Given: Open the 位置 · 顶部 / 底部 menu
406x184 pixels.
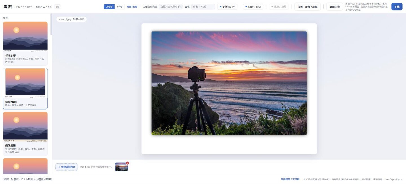Looking at the screenshot, I should click(x=307, y=6).
